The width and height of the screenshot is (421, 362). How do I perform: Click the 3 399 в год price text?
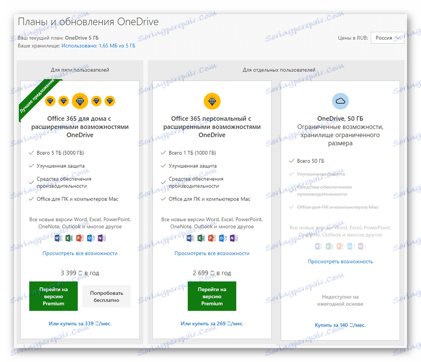click(80, 273)
